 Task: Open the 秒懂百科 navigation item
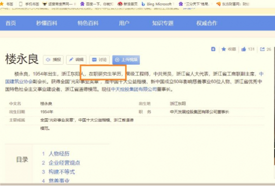[x=46, y=23]
